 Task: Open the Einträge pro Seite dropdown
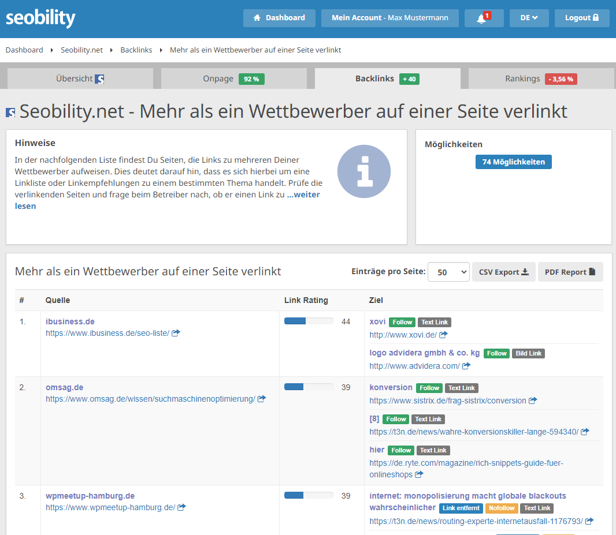point(448,272)
